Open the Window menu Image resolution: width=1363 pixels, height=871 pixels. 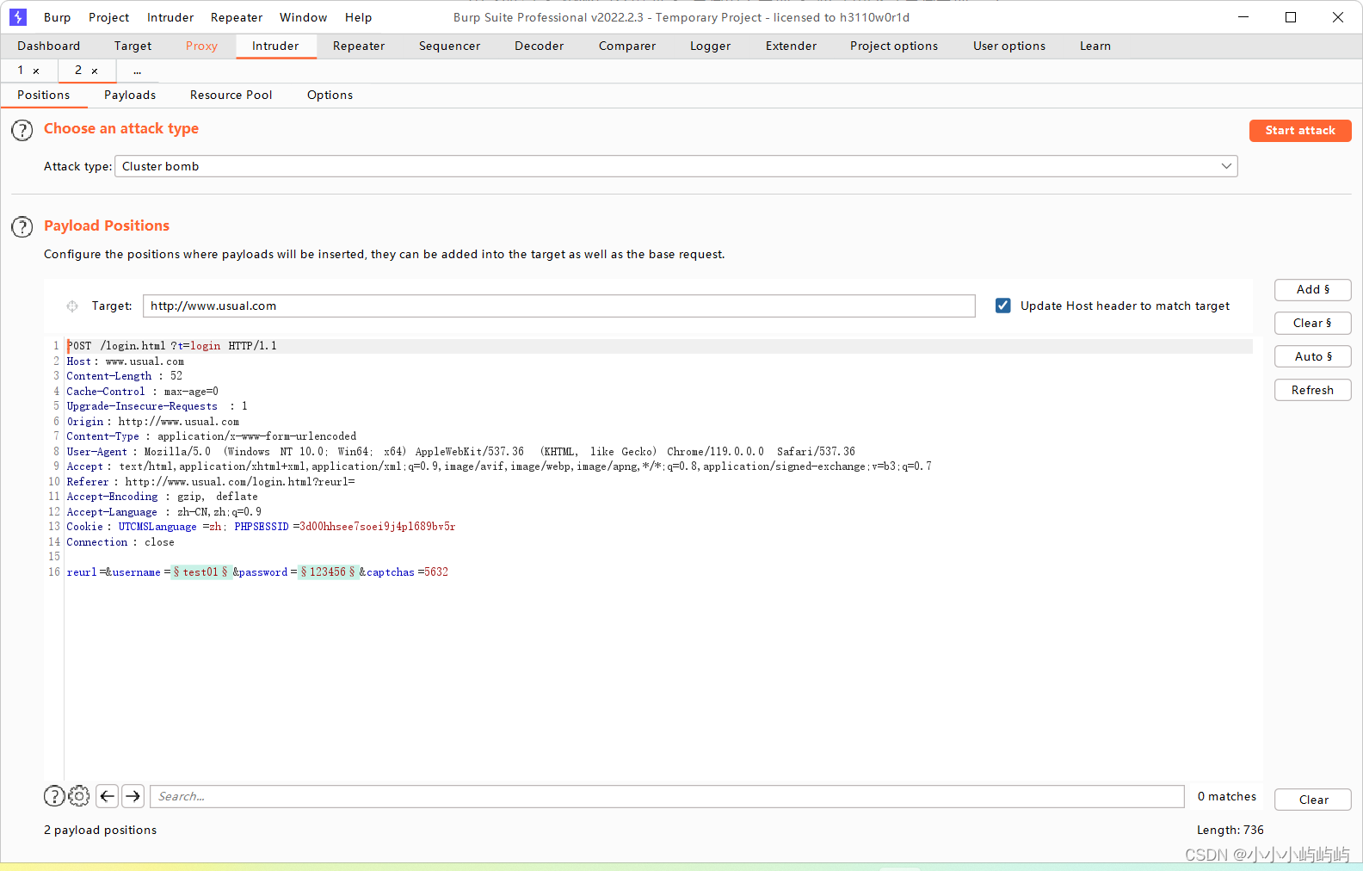click(x=303, y=17)
